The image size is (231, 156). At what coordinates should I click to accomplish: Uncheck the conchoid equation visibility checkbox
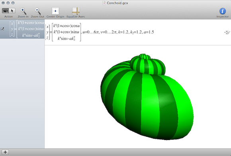click(2, 29)
